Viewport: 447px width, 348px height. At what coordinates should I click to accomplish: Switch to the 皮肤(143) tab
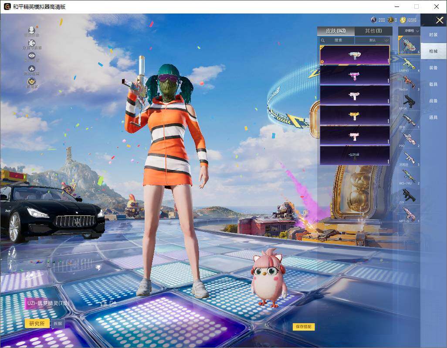(336, 31)
